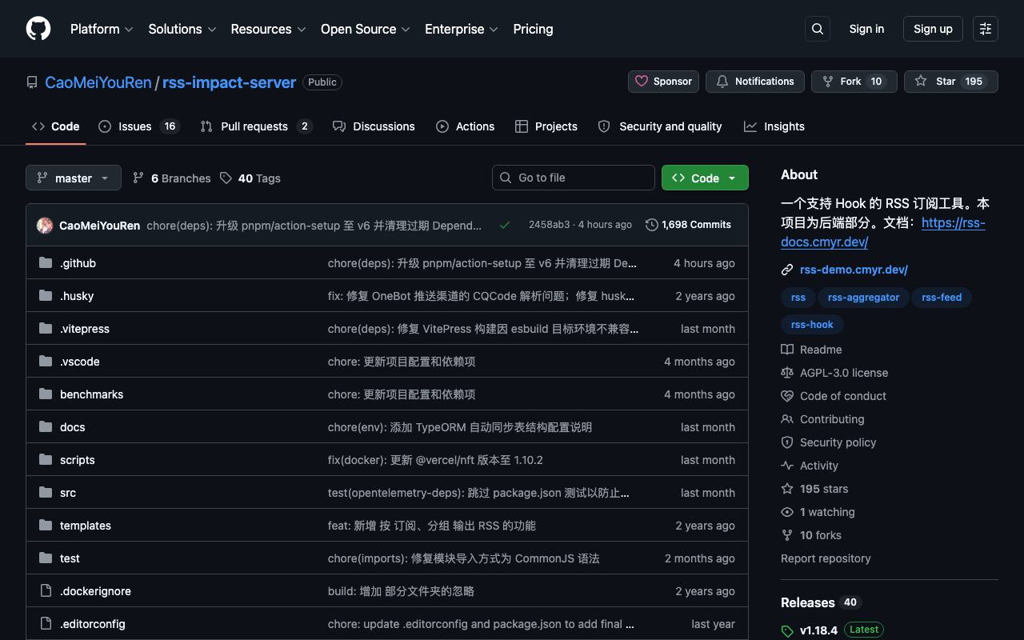Click the .github folder icon
Screen dimensions: 1024x640
pyautogui.click(x=46, y=263)
